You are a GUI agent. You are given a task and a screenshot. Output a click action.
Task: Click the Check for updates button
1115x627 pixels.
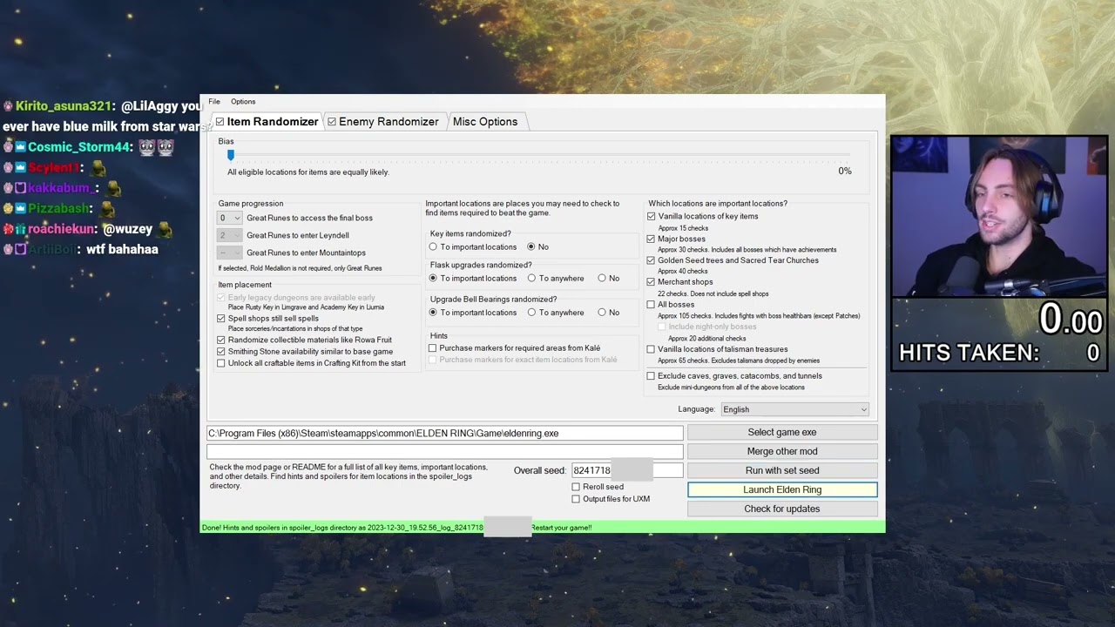[782, 509]
